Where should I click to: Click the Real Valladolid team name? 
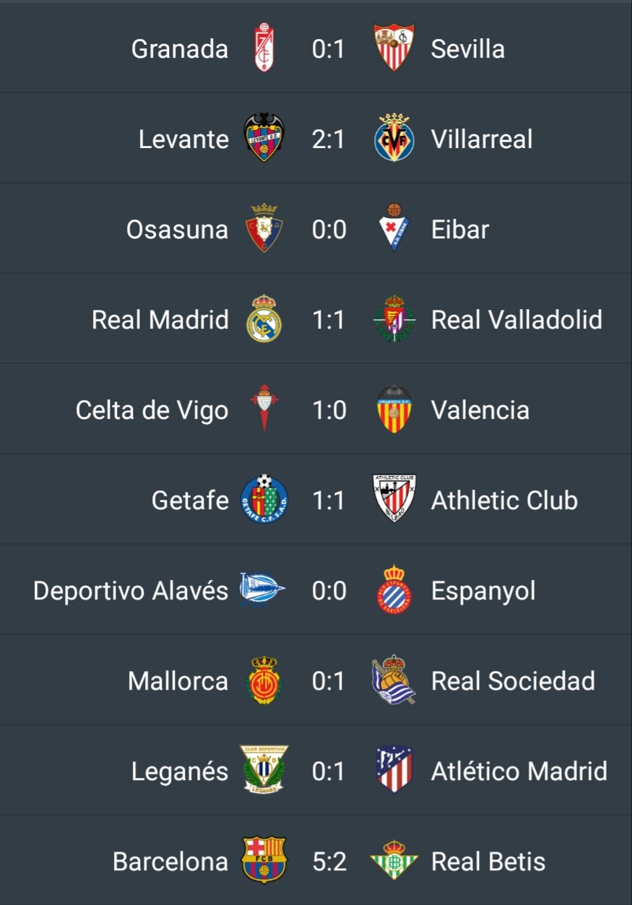click(516, 319)
